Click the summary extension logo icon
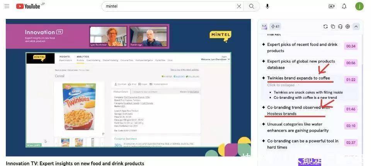 (264, 27)
